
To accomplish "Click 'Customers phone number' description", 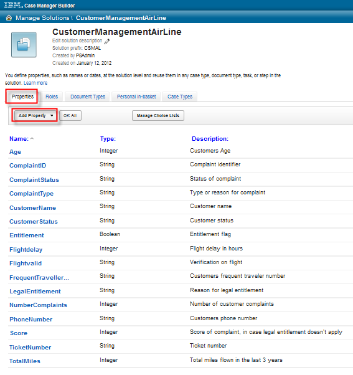I will click(x=224, y=318).
